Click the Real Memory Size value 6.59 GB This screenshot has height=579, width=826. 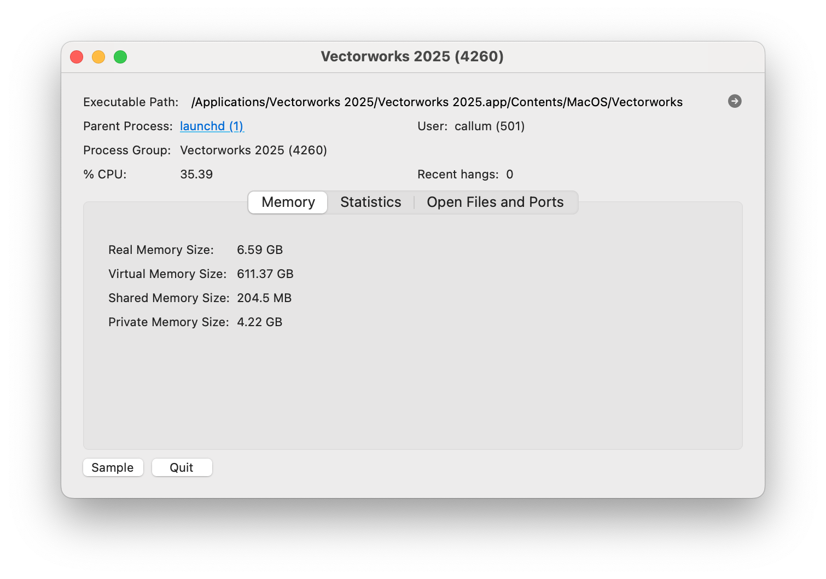pos(260,250)
